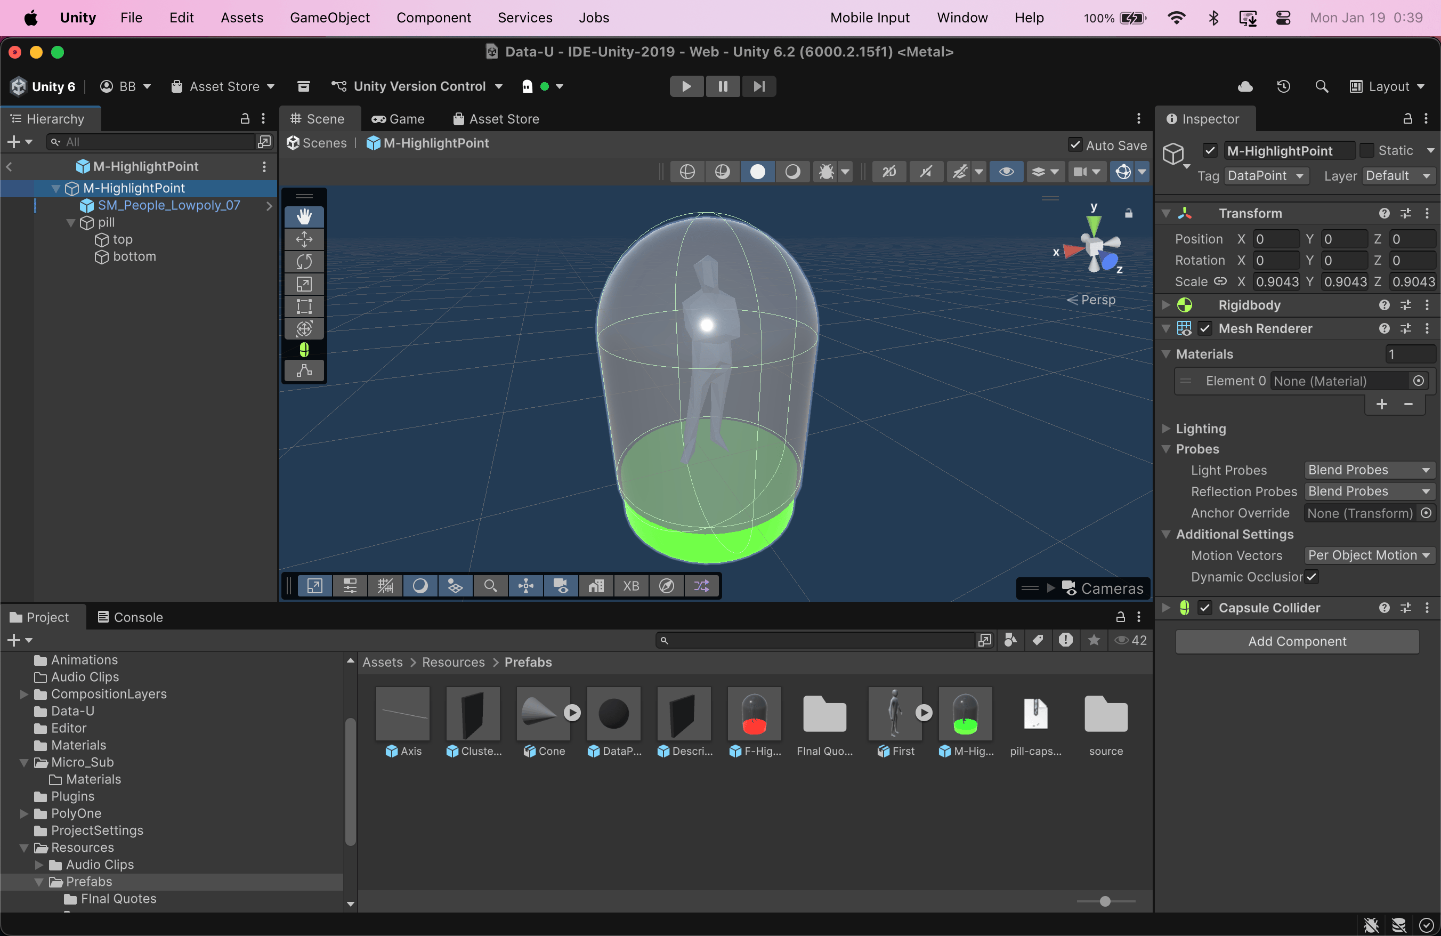Select the Move tool in Scene toolbar
Image resolution: width=1441 pixels, height=936 pixels.
click(304, 239)
